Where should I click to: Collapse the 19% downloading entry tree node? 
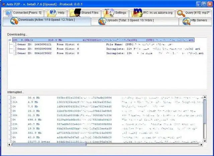pos(10,40)
